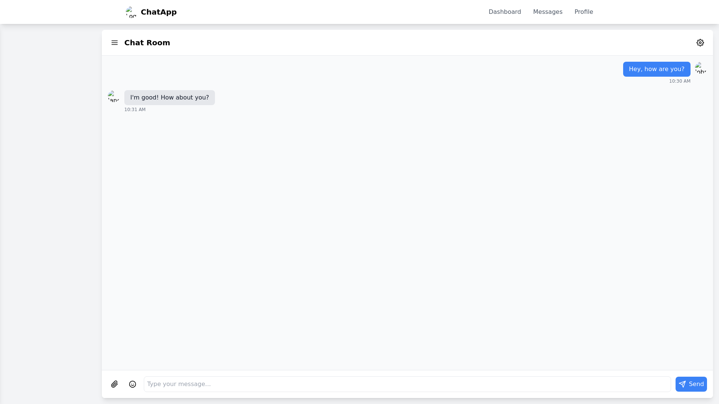Click the ChatApp brand title

158,12
